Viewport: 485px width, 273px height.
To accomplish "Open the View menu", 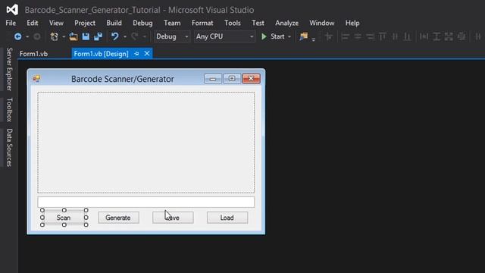I will pyautogui.click(x=56, y=23).
